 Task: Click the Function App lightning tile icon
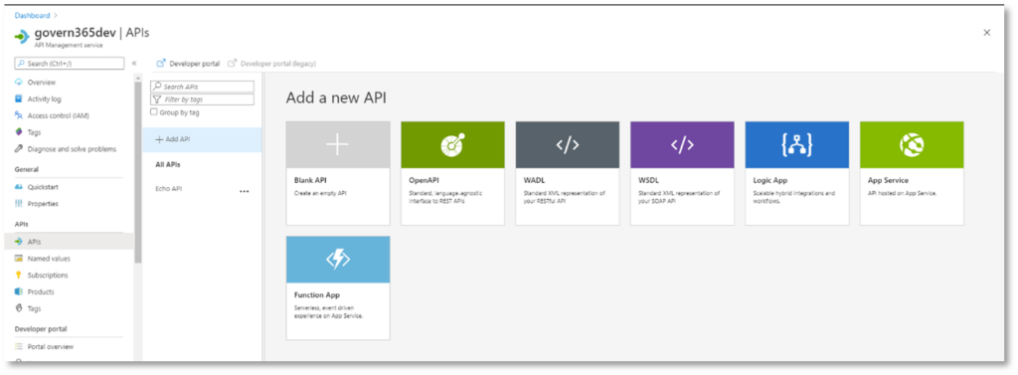338,260
